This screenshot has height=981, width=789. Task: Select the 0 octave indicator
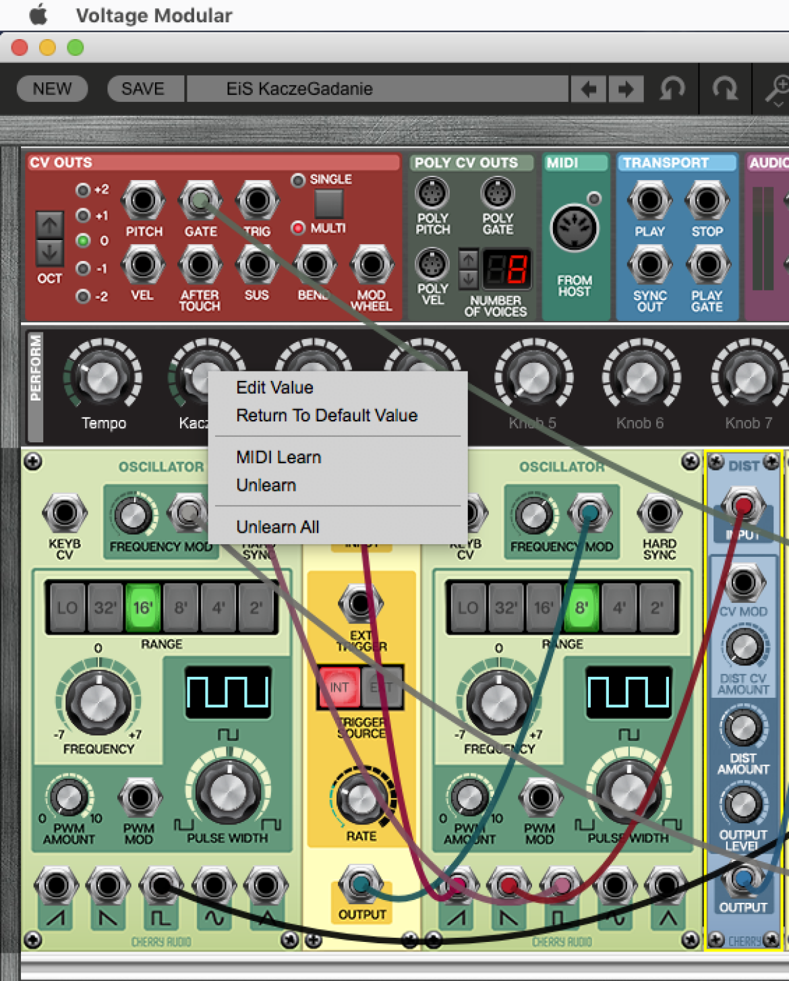(x=83, y=241)
